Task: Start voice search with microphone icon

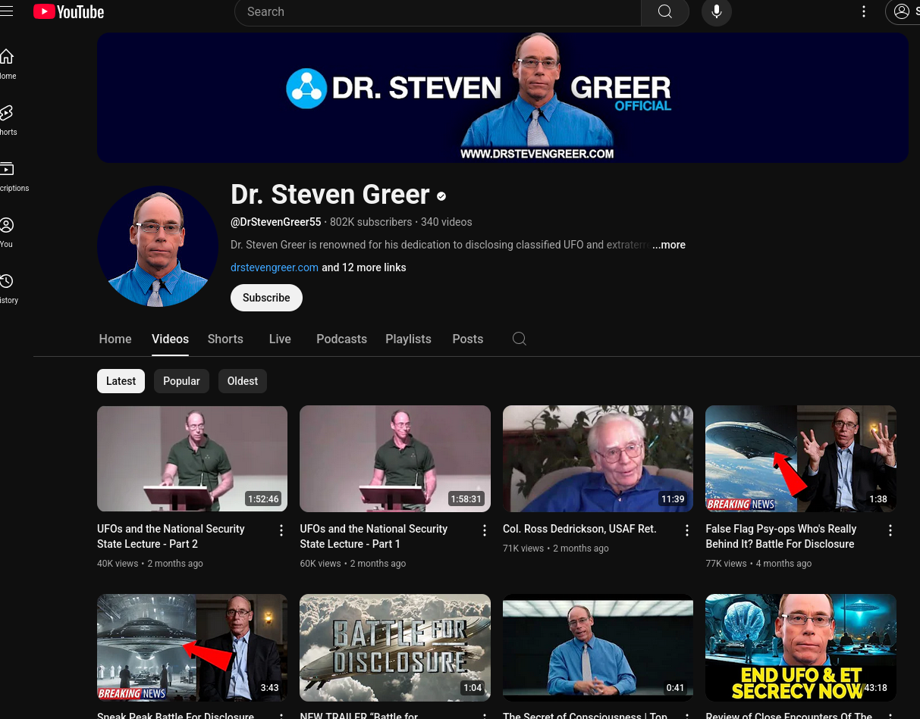Action: tap(717, 11)
